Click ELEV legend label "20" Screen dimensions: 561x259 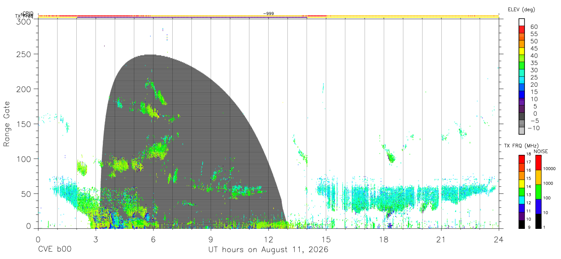pyautogui.click(x=534, y=85)
